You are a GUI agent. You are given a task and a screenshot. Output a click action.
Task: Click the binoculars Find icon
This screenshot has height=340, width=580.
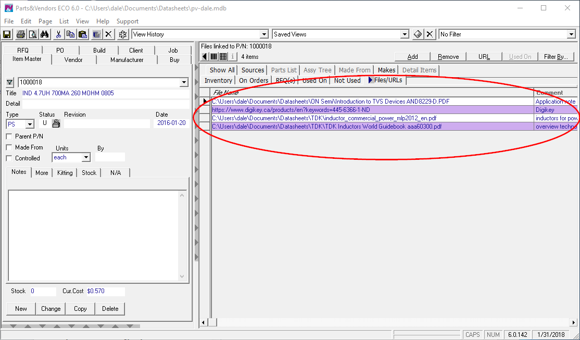pos(44,34)
